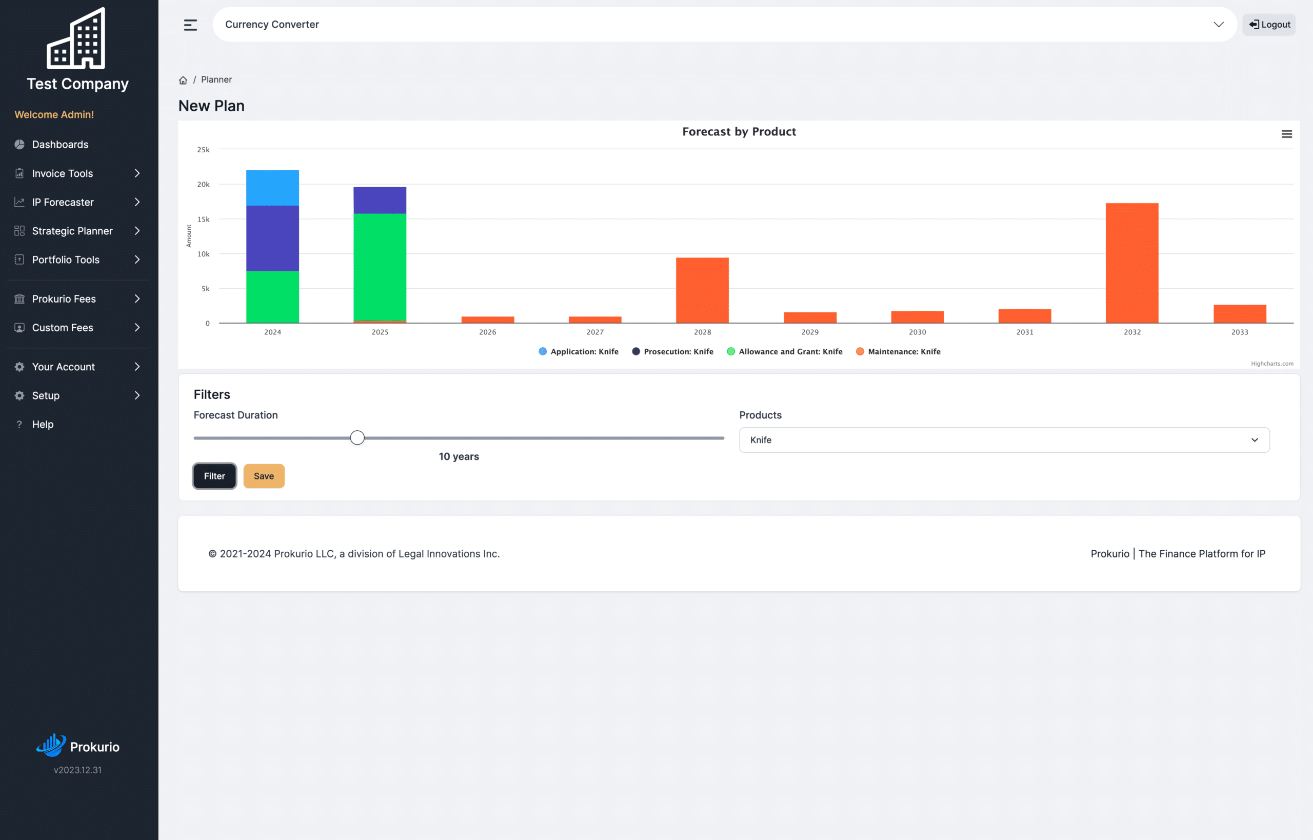This screenshot has width=1313, height=840.
Task: Click the Filter button
Action: 214,476
